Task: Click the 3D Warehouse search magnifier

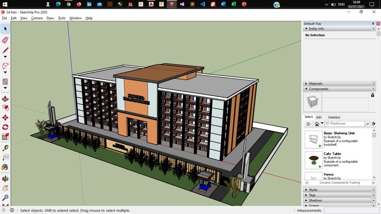Action: pyautogui.click(x=368, y=124)
